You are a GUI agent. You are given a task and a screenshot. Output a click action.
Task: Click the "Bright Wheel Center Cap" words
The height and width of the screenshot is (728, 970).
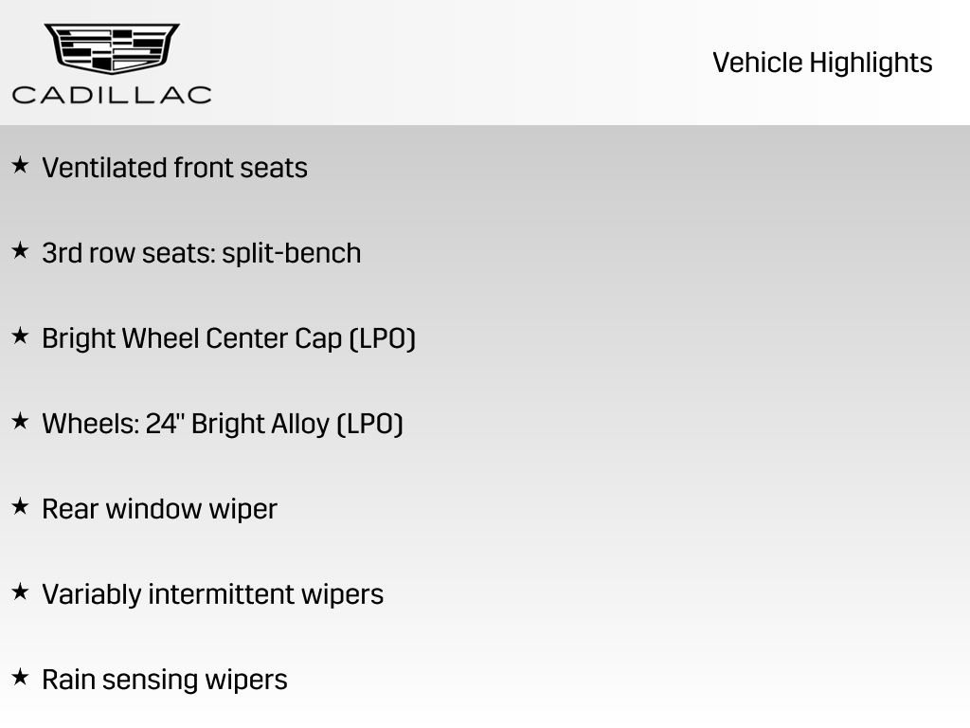pos(191,338)
